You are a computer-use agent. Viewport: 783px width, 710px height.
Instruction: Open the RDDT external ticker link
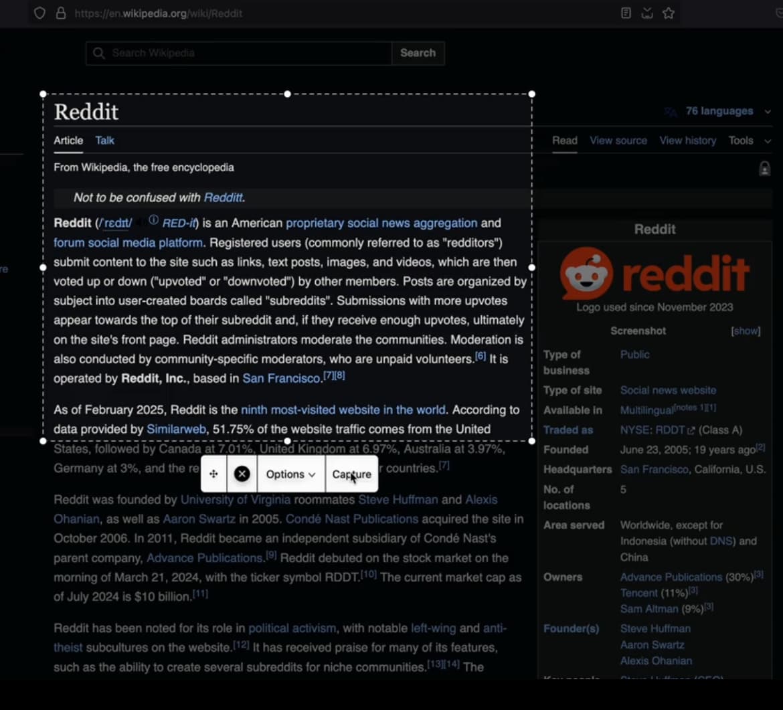pyautogui.click(x=675, y=430)
